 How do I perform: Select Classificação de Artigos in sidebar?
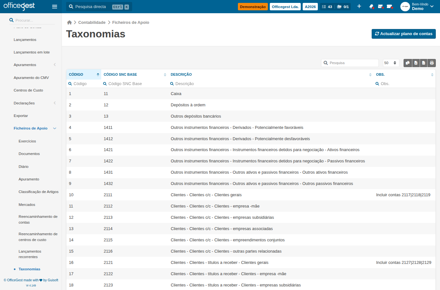point(38,192)
